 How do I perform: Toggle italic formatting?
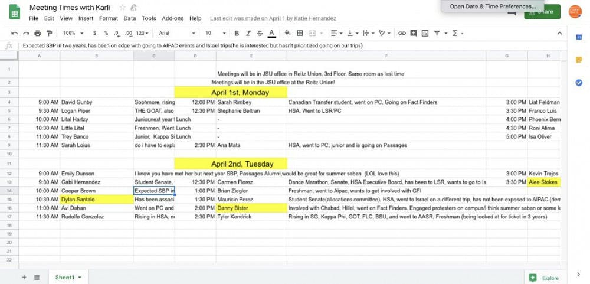248,34
